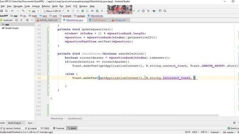
Task: Open Project panel settings gear icon
Action: coord(27,20)
